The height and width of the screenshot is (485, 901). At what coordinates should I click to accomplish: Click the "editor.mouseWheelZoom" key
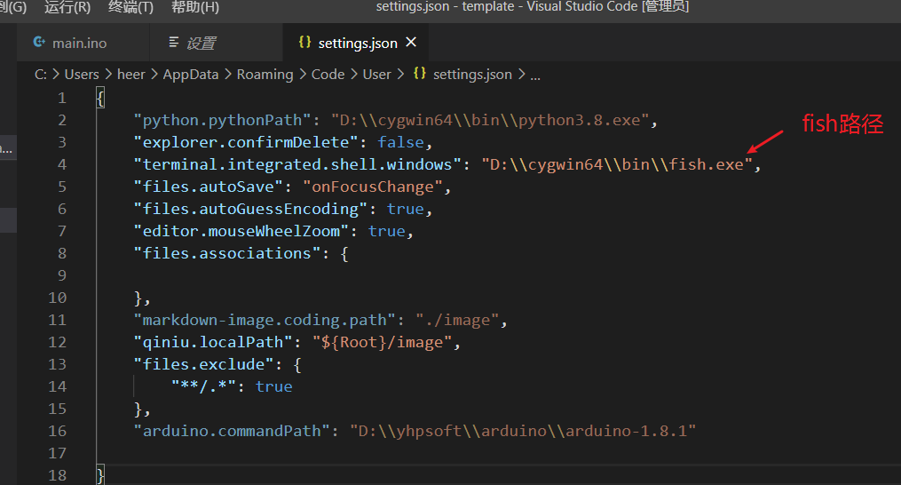click(241, 231)
